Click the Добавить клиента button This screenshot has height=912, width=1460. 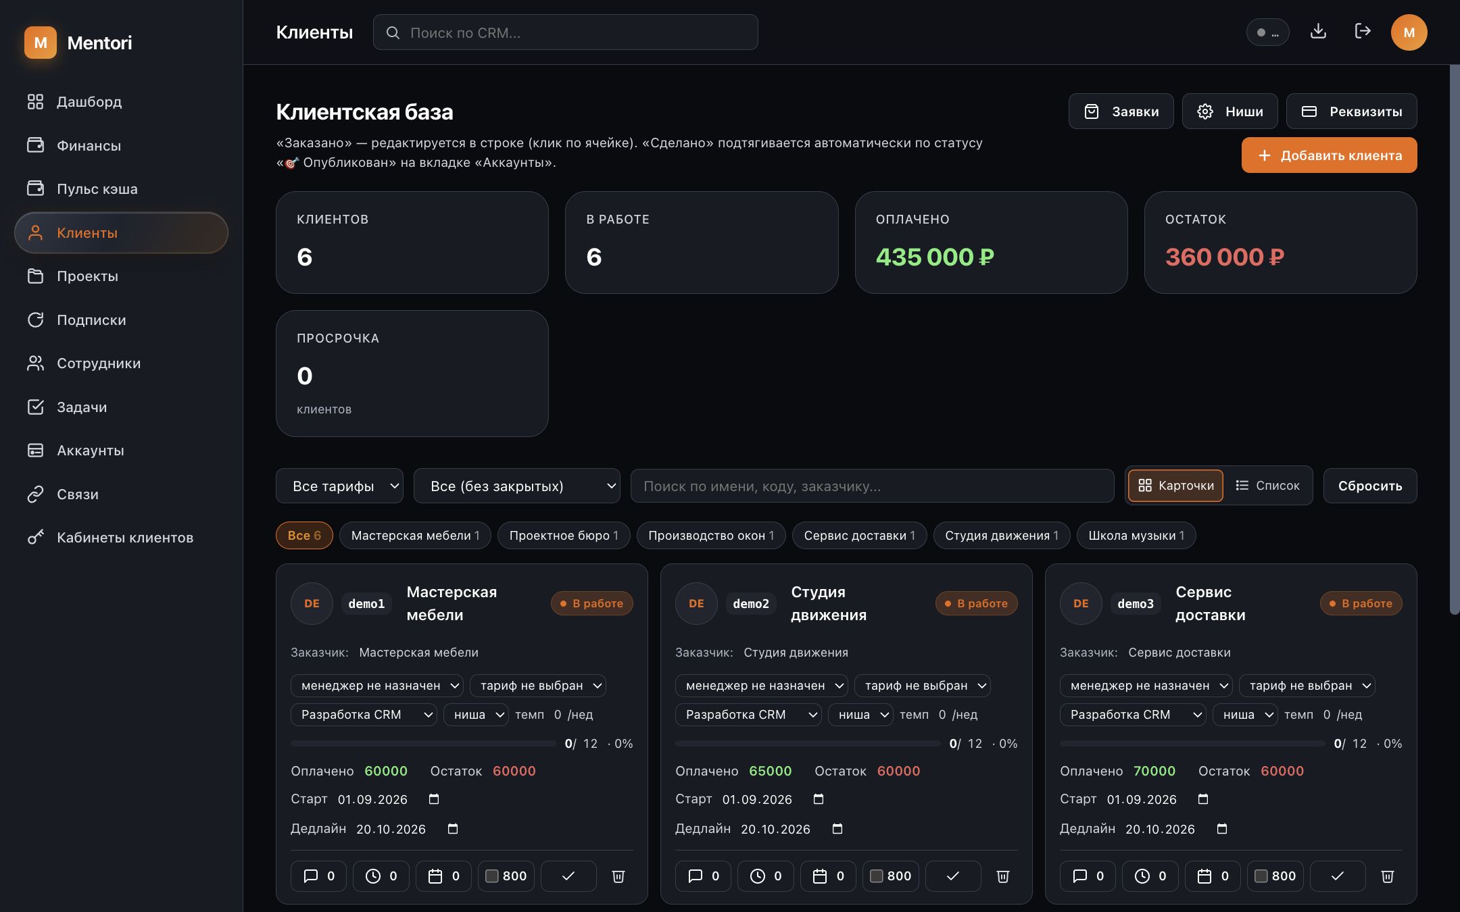[x=1329, y=155]
